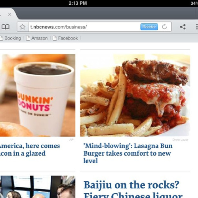Open the share icon menu
198x198 pixels.
pos(183,27)
